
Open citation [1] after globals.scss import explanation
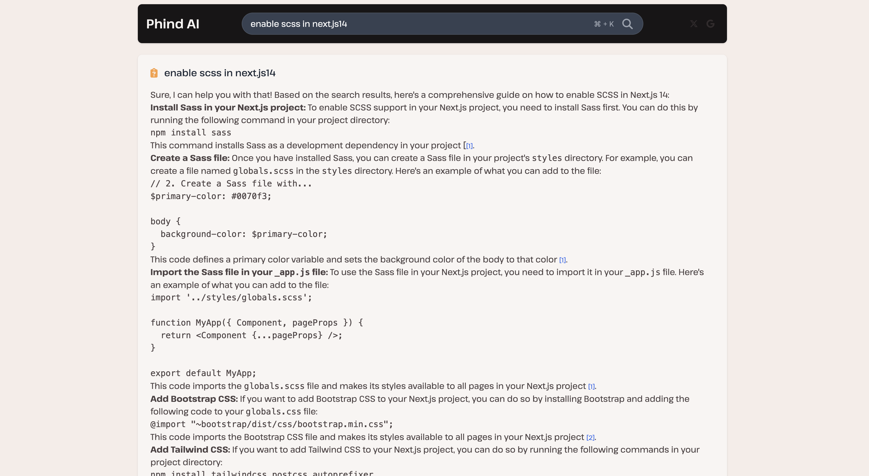(x=591, y=387)
